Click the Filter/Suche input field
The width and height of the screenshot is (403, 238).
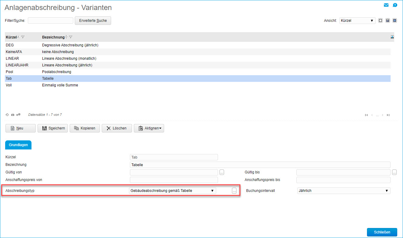pos(51,21)
